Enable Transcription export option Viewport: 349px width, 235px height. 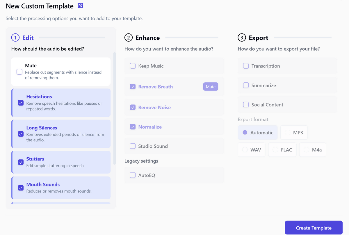(246, 66)
